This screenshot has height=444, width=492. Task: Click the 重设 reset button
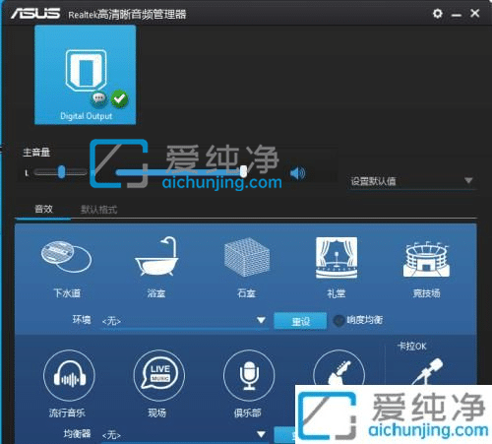point(300,321)
